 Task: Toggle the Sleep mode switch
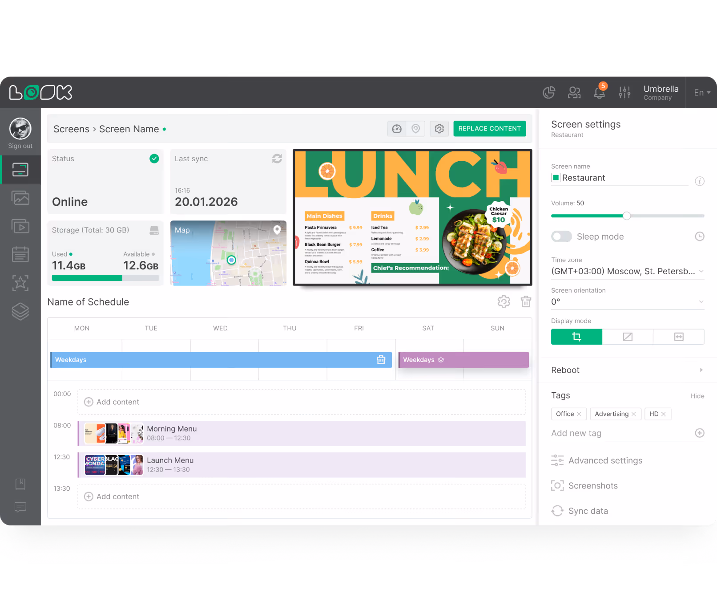[x=561, y=236]
